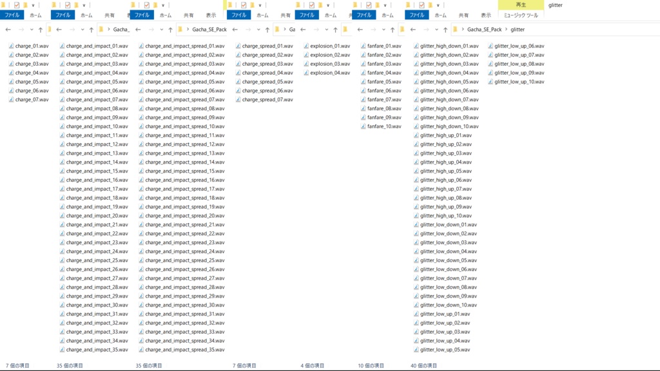Image resolution: width=660 pixels, height=371 pixels.
Task: Click the Properties icon in the charge_spread window toolbar
Action: pos(244,5)
